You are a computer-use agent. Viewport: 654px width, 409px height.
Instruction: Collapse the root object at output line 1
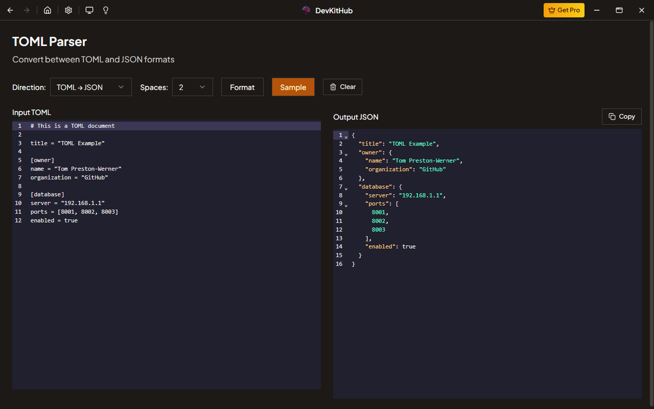click(346, 137)
